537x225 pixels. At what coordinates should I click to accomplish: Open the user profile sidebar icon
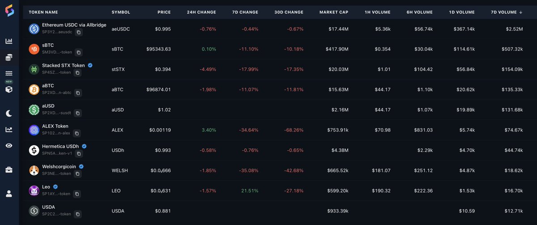(9, 194)
